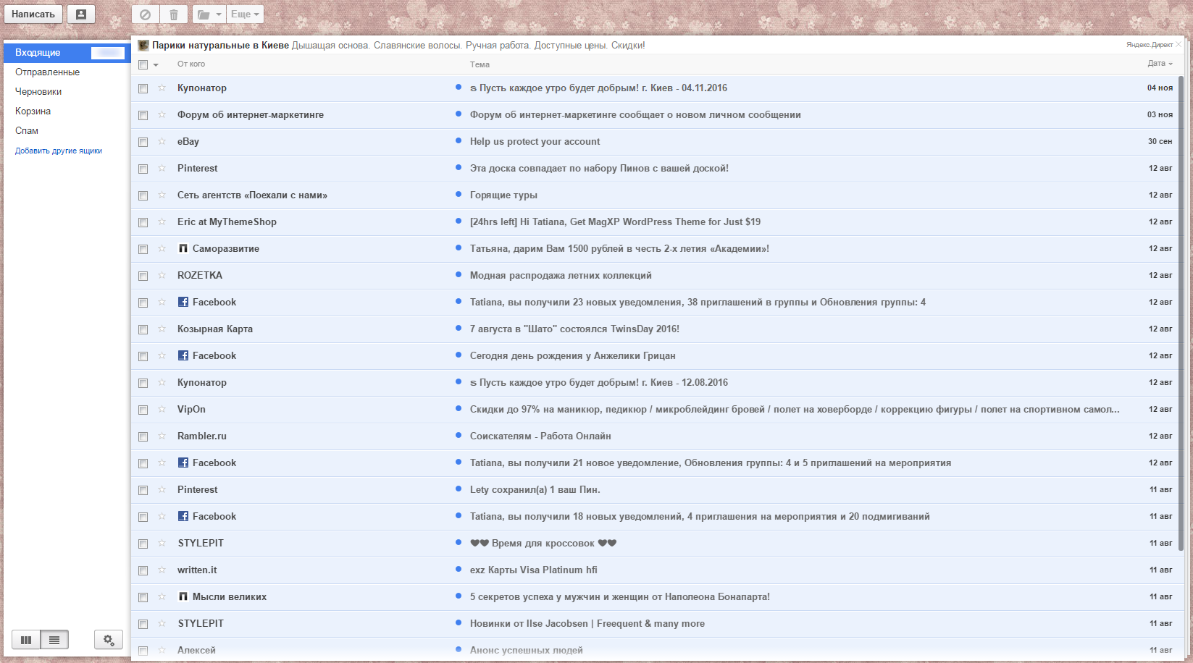
Task: Select the checkbox for the Pinterest доска message
Action: 143,169
